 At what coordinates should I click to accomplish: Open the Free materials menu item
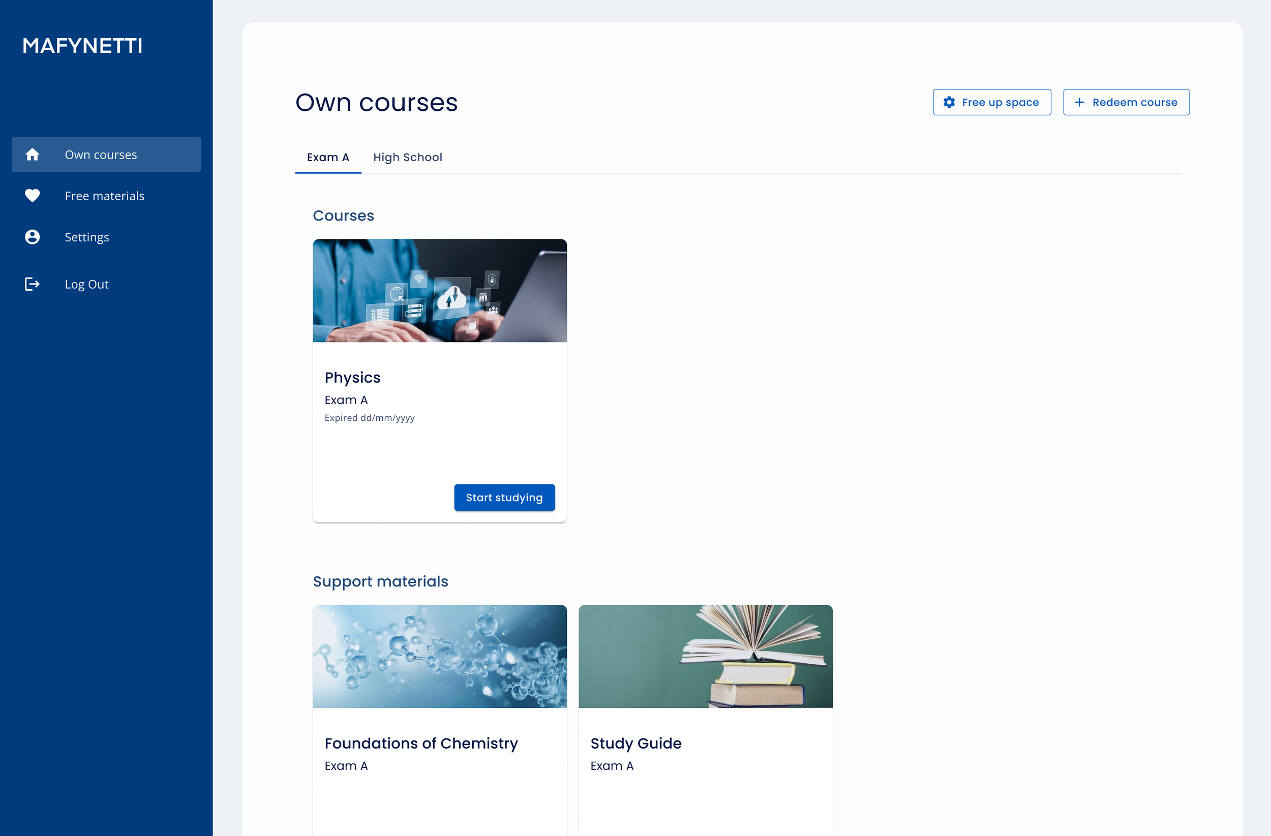(x=106, y=196)
